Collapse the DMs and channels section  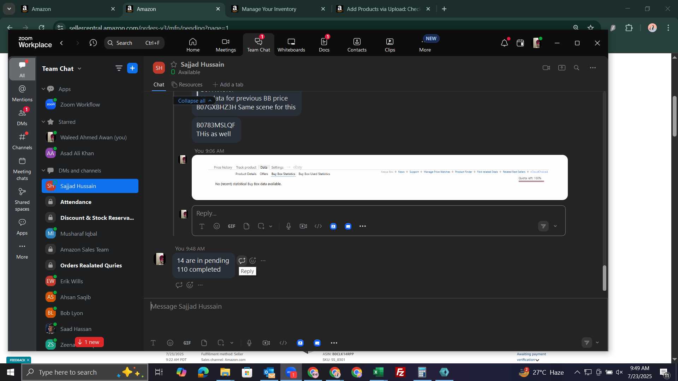click(43, 170)
